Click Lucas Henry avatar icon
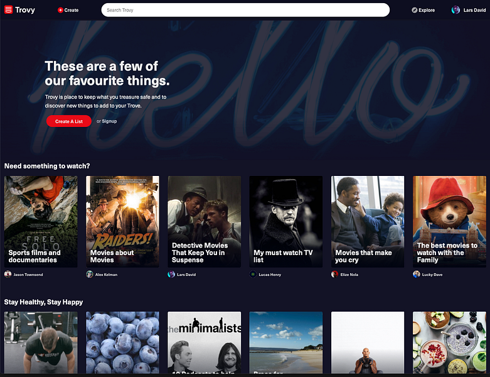490x377 pixels. click(253, 275)
